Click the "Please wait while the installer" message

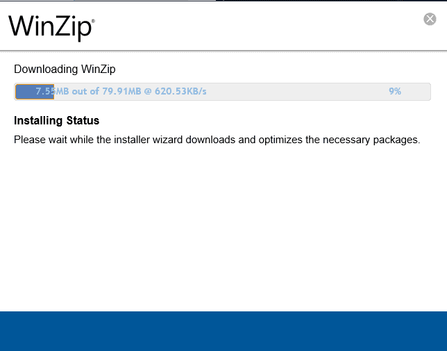click(x=217, y=140)
